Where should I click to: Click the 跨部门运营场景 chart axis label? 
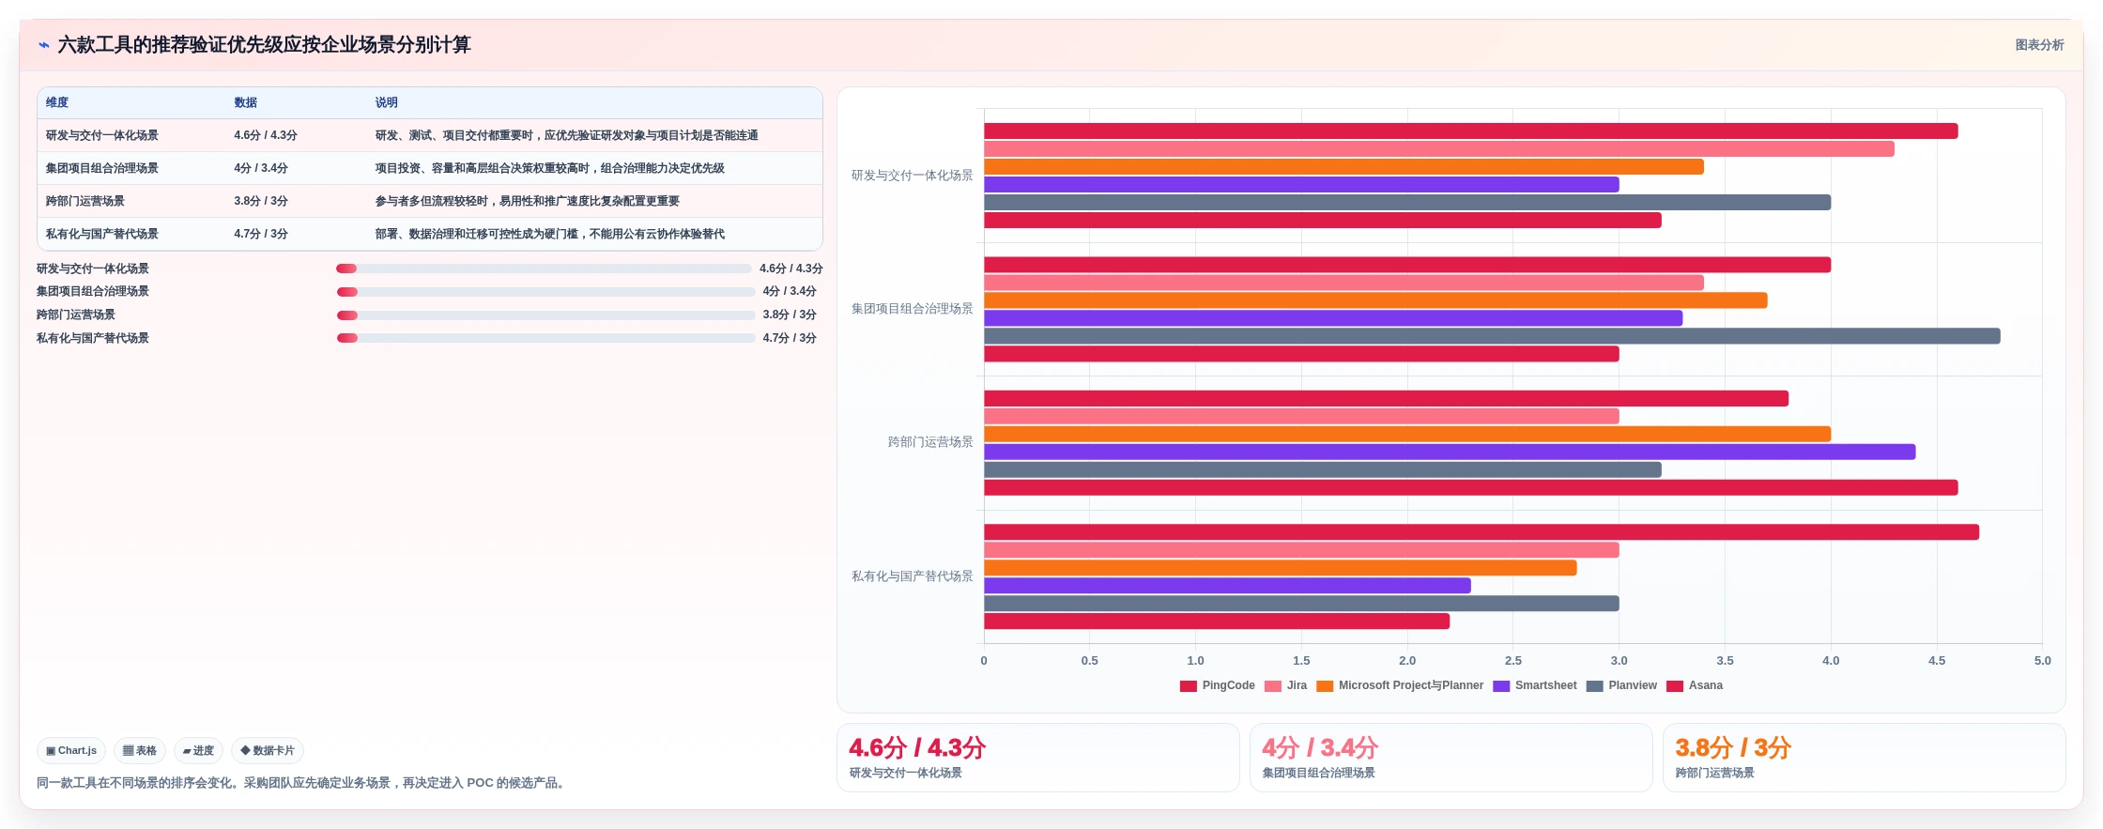tap(930, 442)
